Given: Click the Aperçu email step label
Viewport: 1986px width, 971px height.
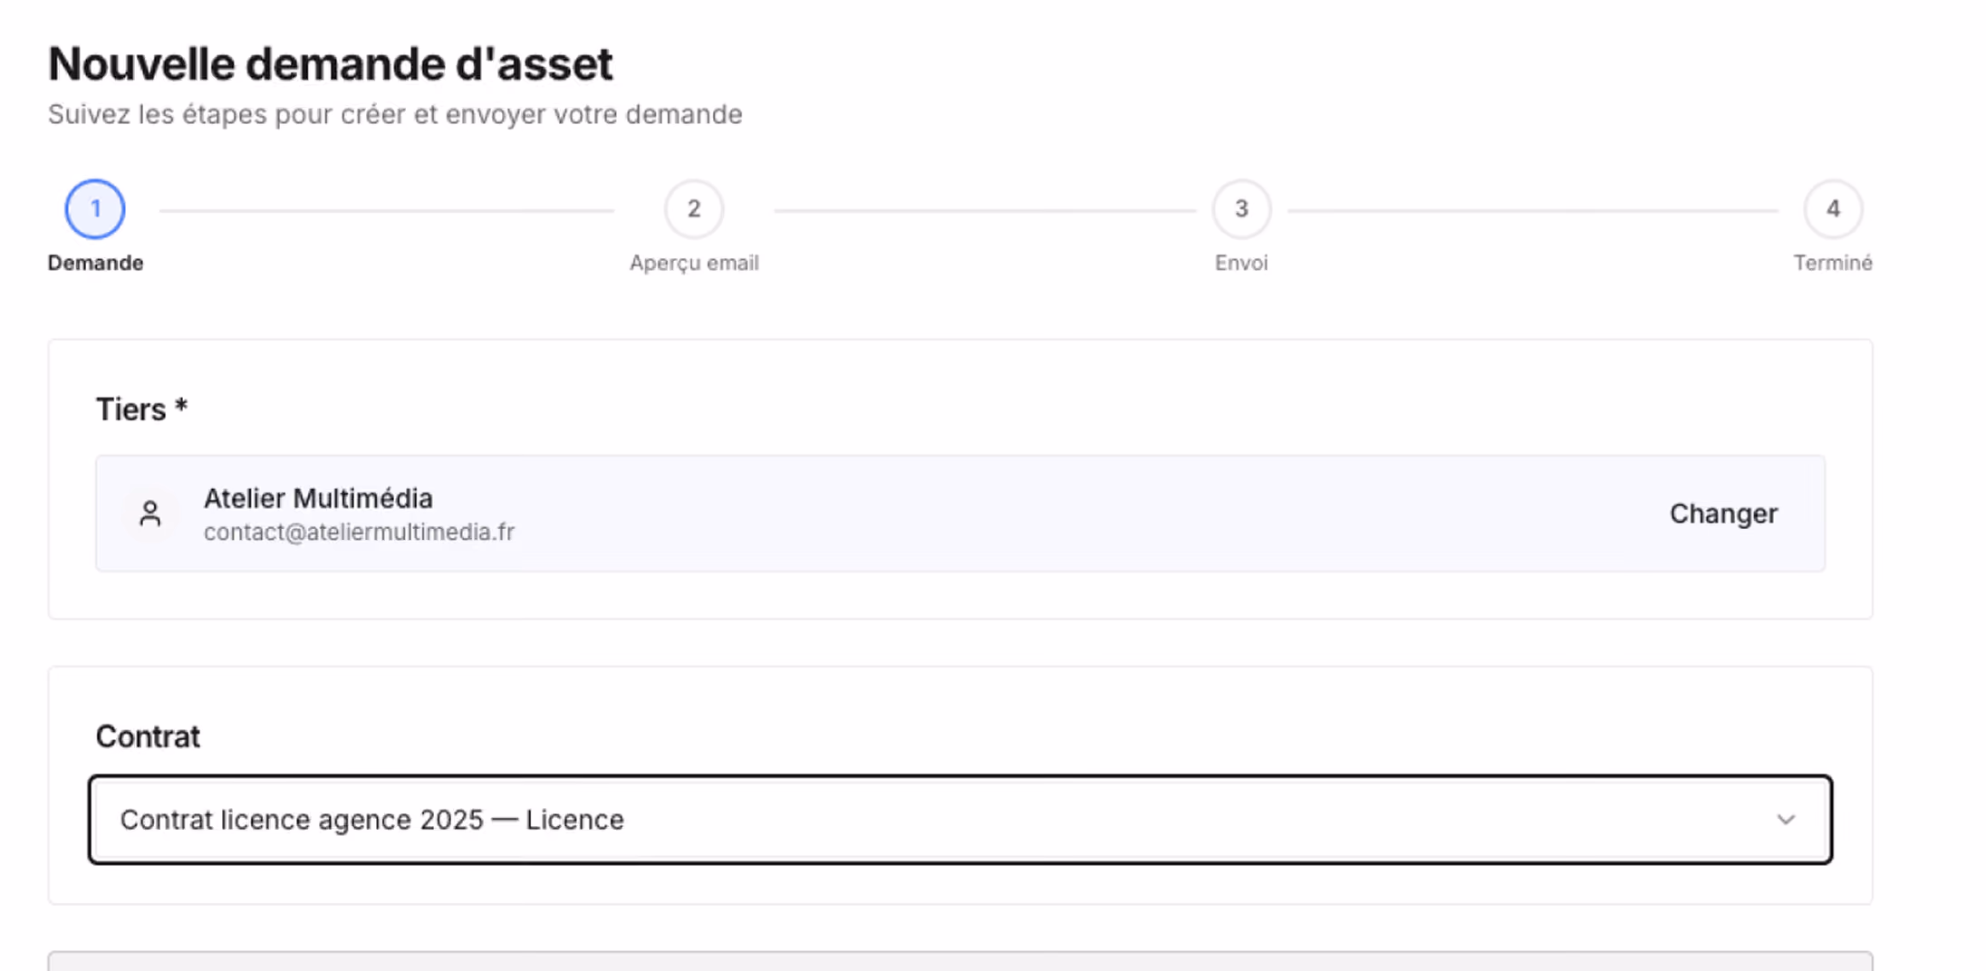Looking at the screenshot, I should pyautogui.click(x=694, y=263).
